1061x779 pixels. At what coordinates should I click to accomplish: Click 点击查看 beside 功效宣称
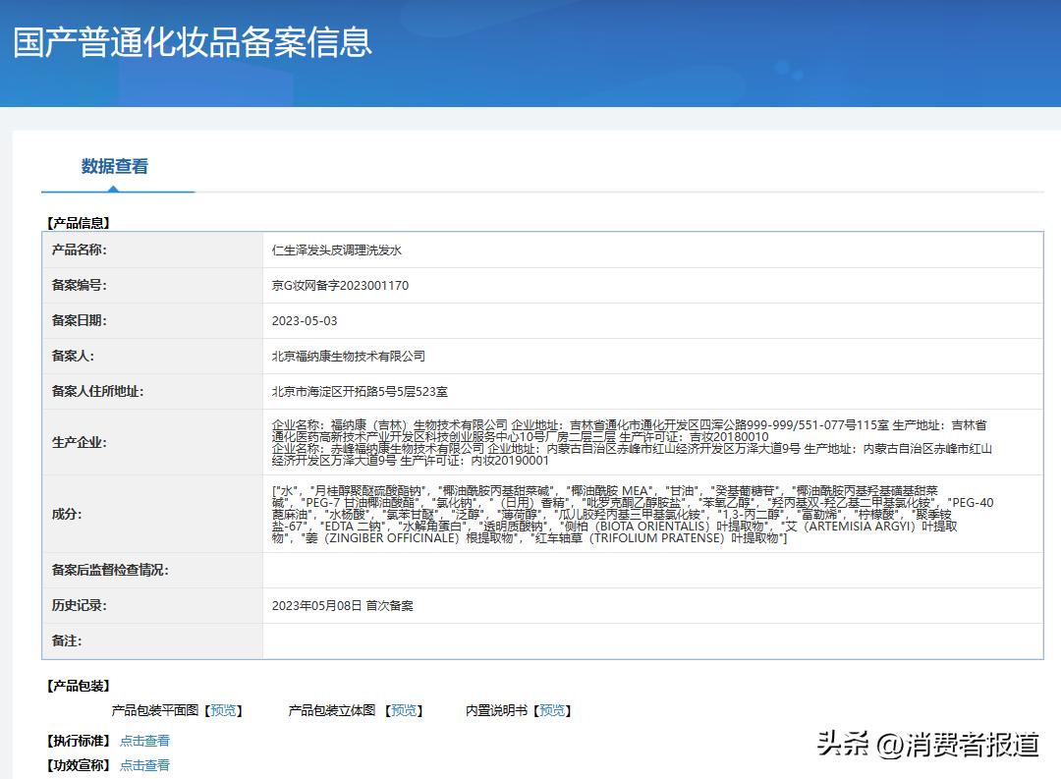tap(143, 764)
